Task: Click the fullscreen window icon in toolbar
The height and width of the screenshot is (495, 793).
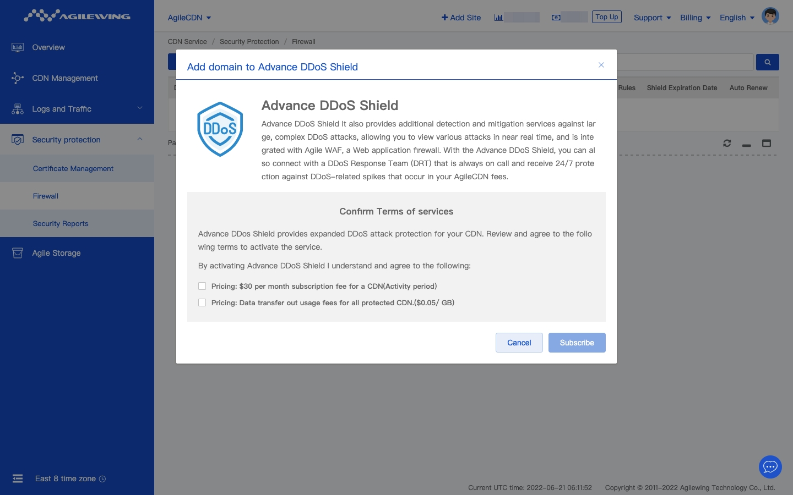Action: 767,143
